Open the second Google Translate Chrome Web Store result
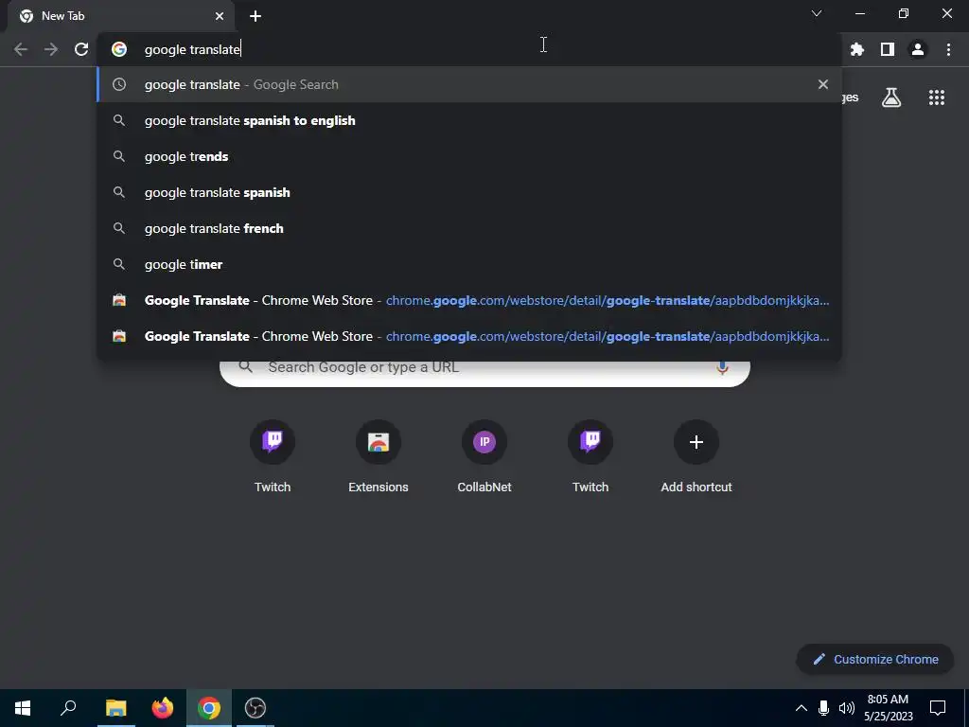 pyautogui.click(x=469, y=336)
